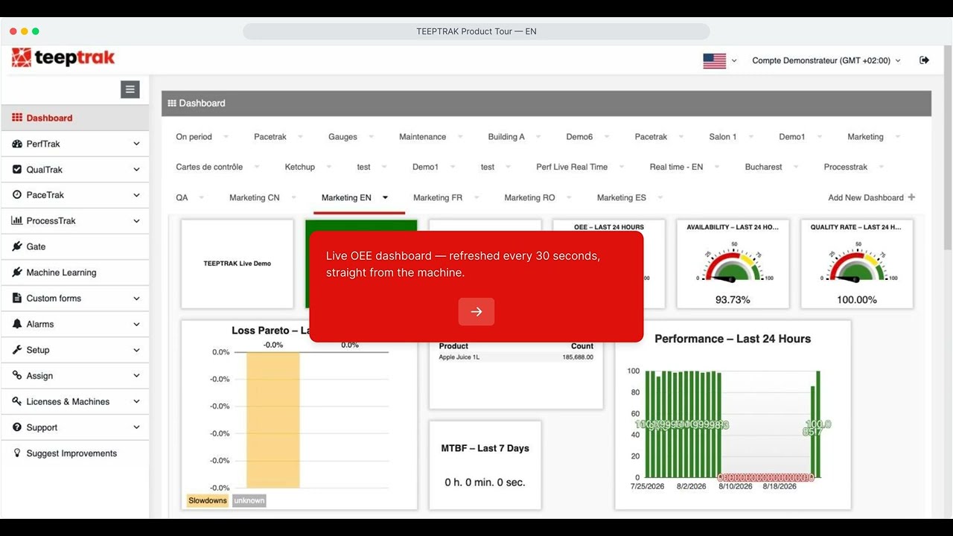Click the Apple Juice 1L table row
The image size is (953, 536).
tap(516, 357)
